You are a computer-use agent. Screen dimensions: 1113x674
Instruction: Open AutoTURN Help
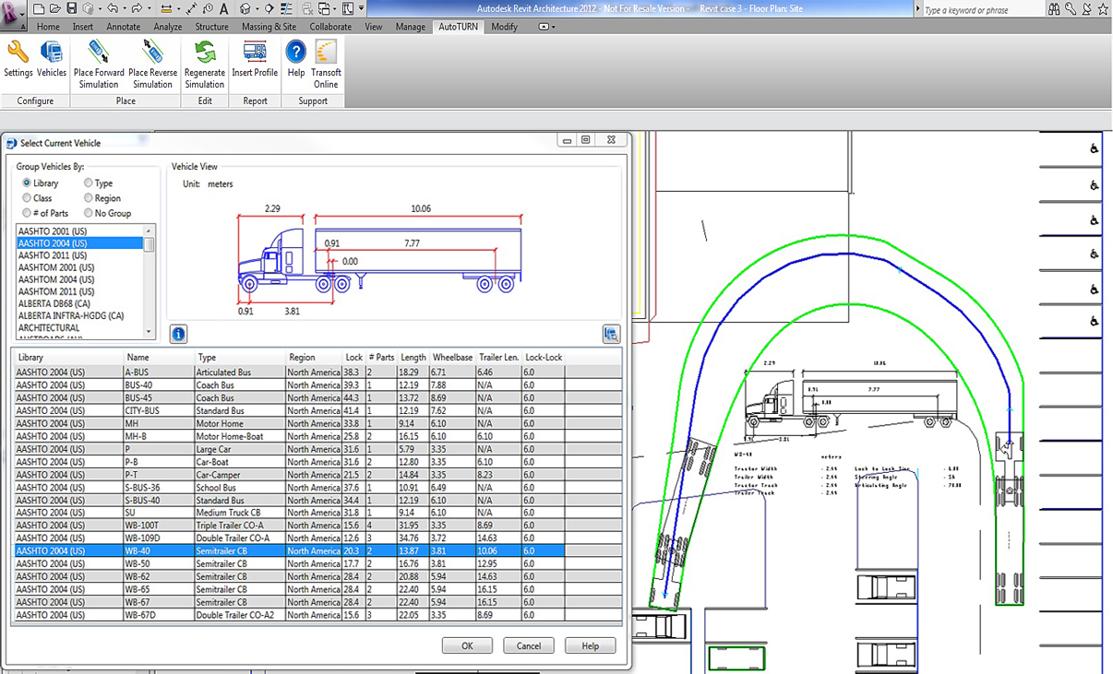295,65
